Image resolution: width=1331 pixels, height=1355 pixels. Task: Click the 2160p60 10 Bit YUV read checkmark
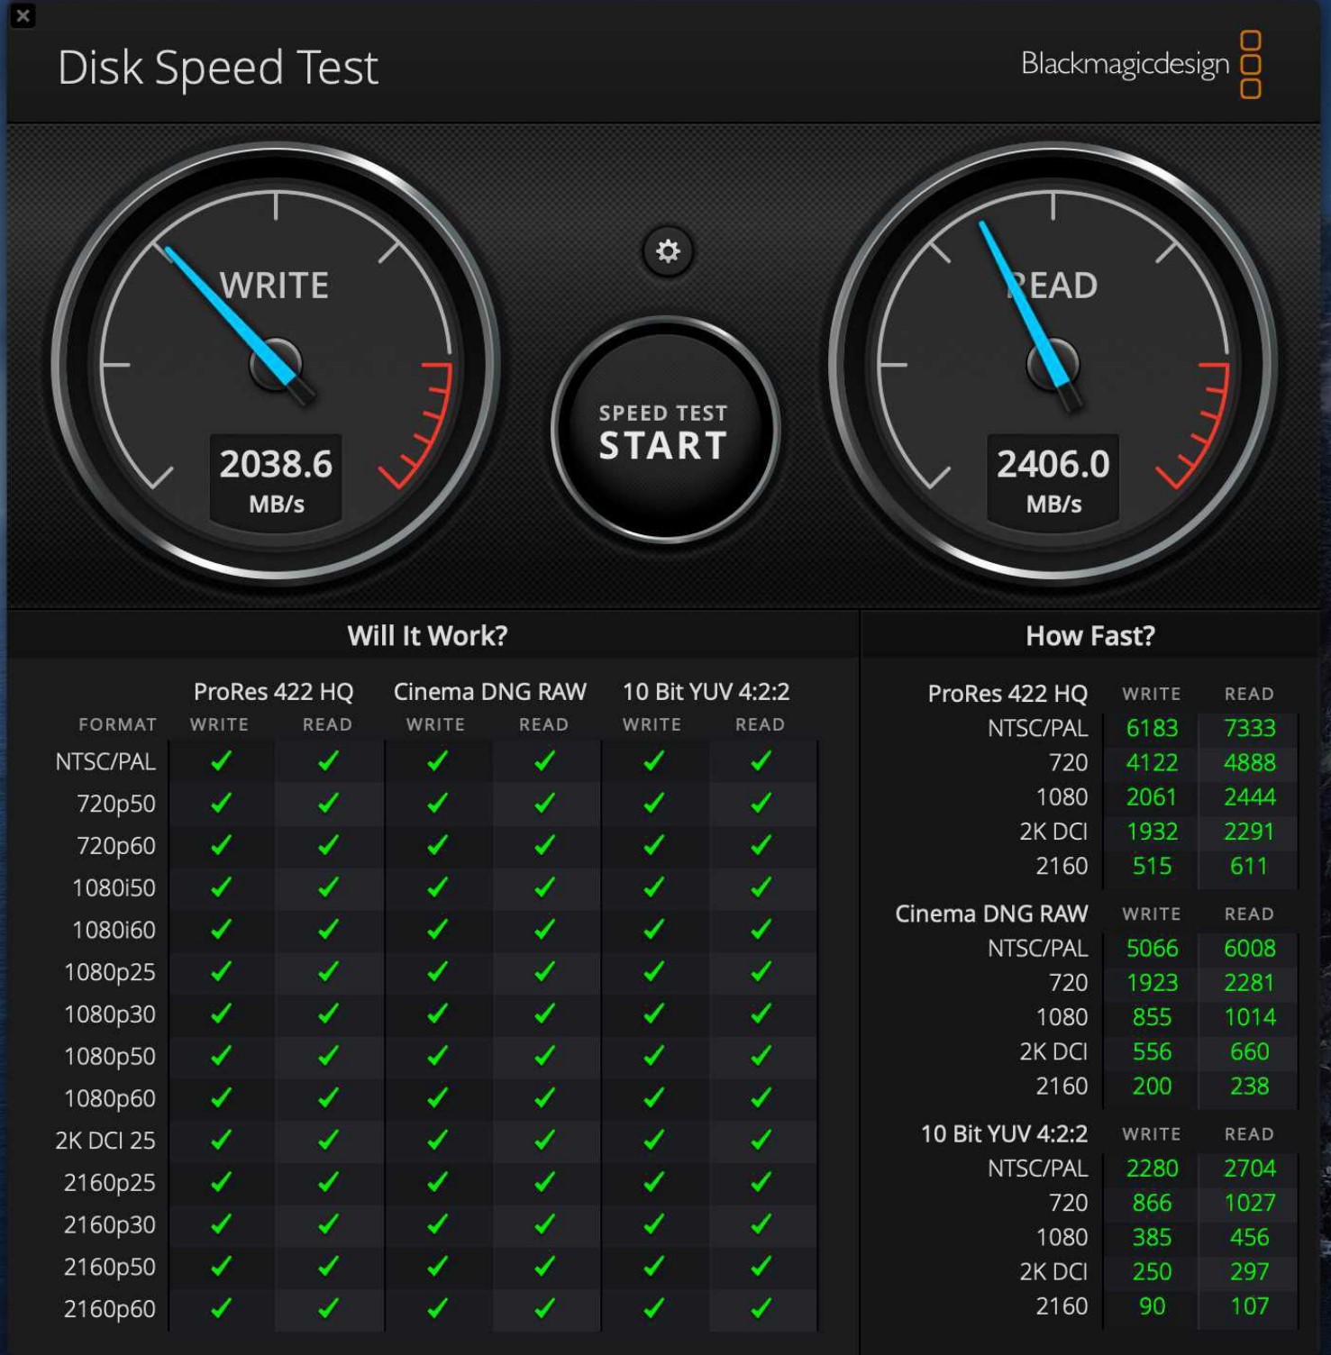[x=761, y=1307]
